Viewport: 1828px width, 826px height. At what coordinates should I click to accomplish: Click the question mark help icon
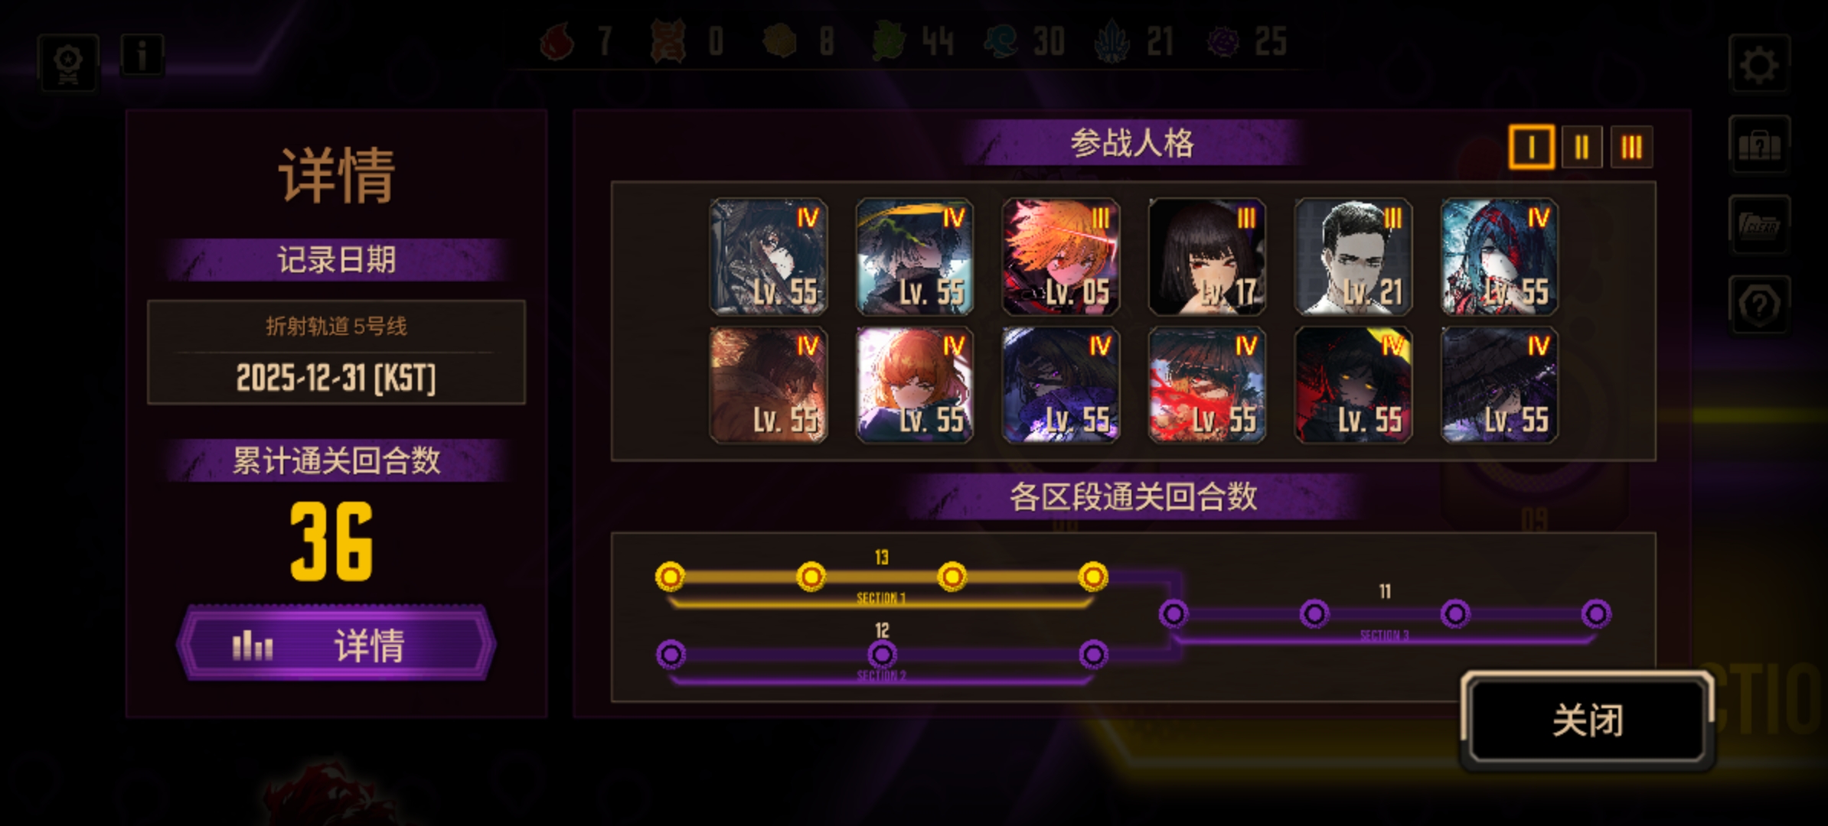coord(1758,305)
